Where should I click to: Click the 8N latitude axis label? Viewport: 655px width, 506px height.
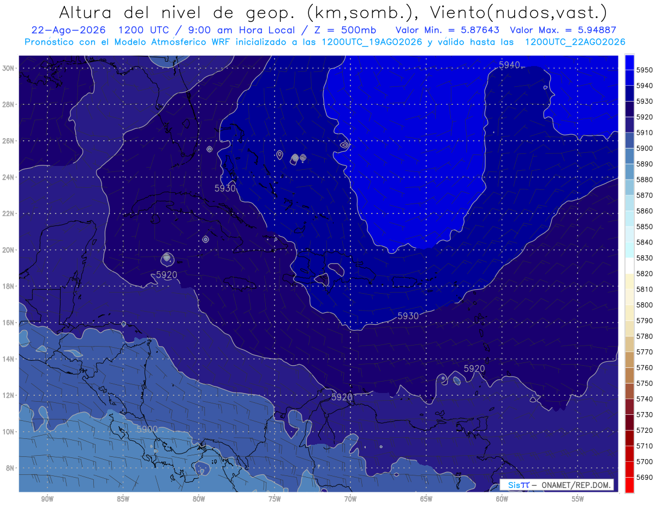pos(11,468)
